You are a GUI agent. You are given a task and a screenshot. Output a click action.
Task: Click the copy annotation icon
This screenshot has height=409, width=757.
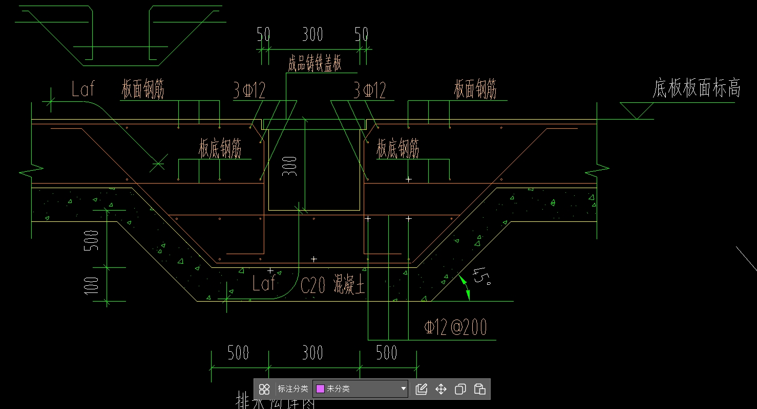(460, 389)
